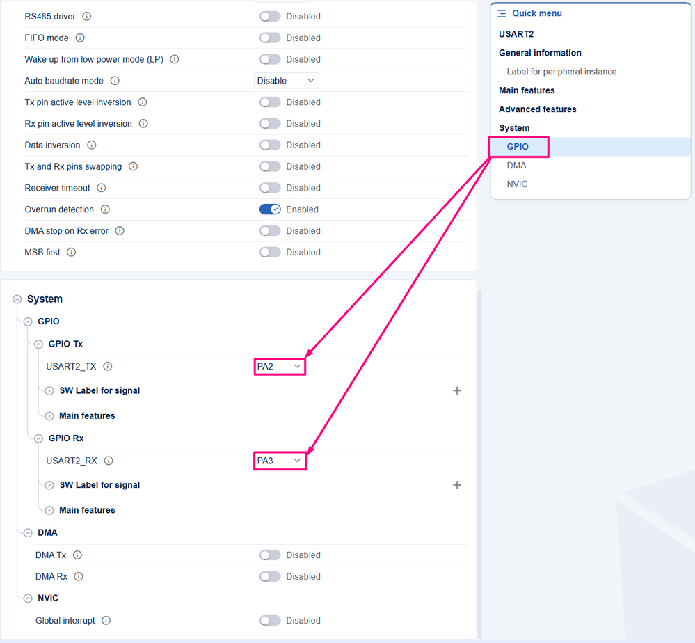Collapse the GPIO Tx node
The image size is (695, 643).
pos(38,344)
